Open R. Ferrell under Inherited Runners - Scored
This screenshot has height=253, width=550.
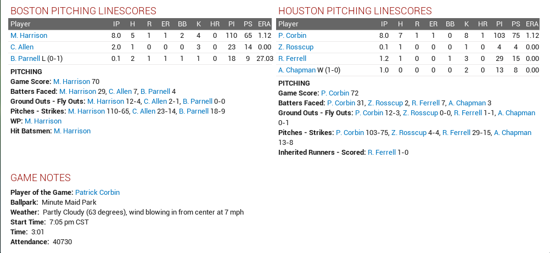pos(381,152)
